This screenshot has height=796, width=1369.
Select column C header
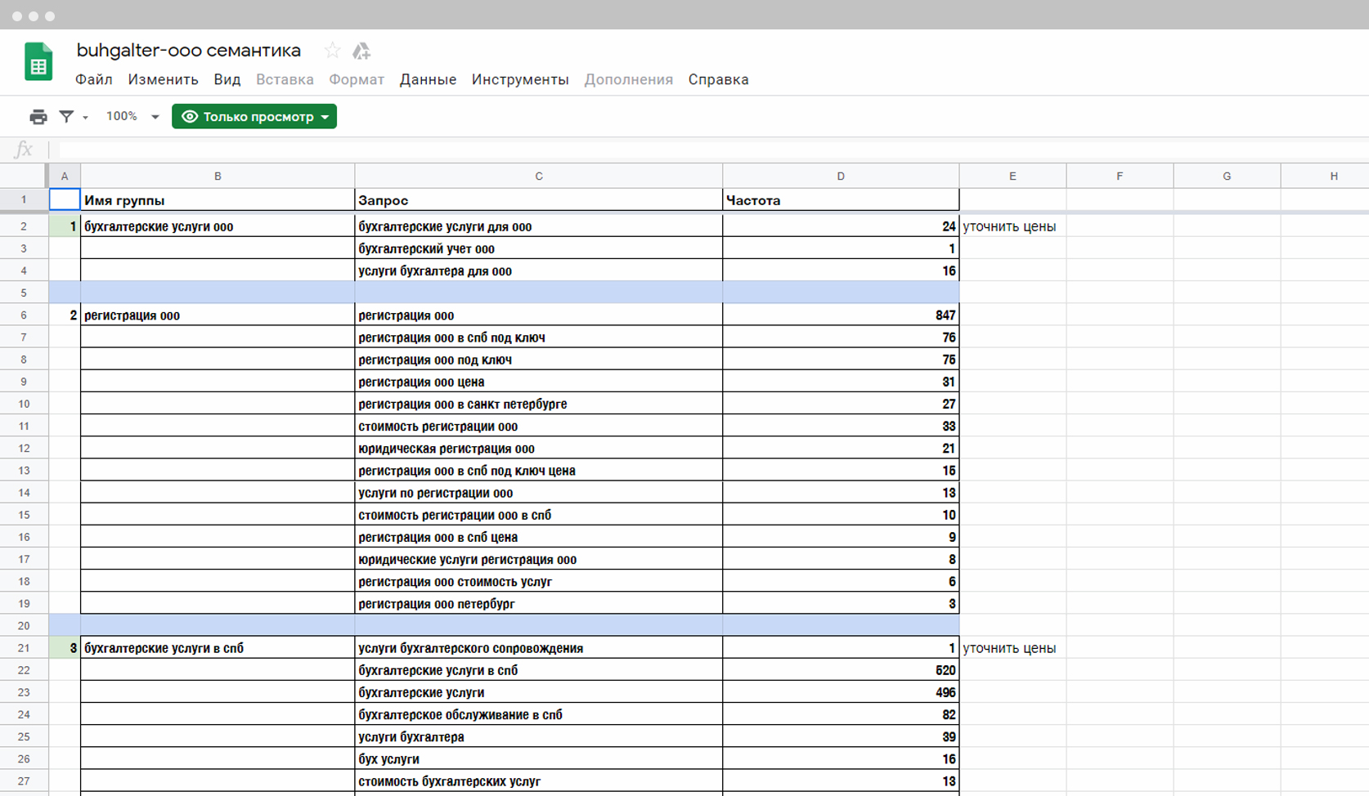pyautogui.click(x=538, y=176)
